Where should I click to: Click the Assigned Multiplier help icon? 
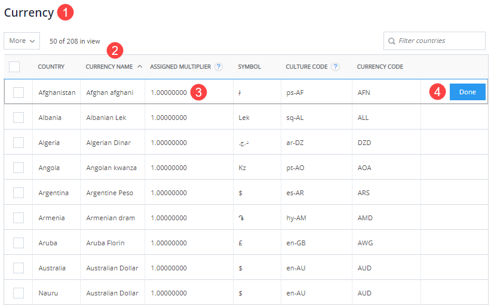tap(219, 67)
